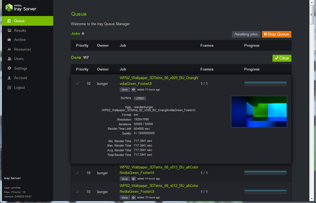Image resolution: width=316 pixels, height=203 pixels.
Task: Click the Settings gear icon
Action: 9,68
